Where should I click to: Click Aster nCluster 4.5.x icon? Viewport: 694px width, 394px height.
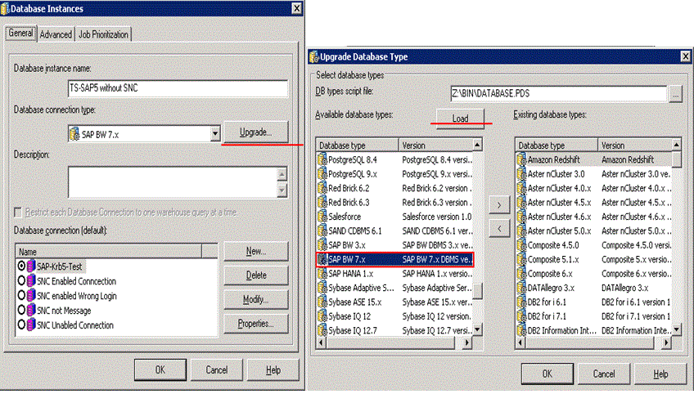point(521,202)
